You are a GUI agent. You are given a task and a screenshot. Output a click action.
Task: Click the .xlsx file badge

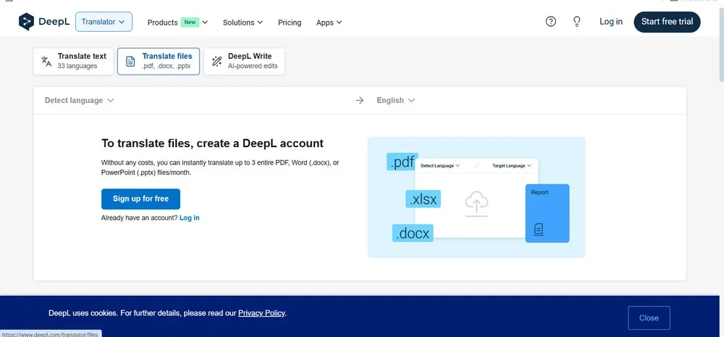tap(422, 199)
